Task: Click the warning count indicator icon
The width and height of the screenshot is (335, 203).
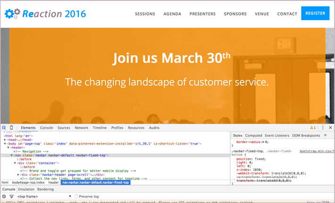Action: pos(313,128)
